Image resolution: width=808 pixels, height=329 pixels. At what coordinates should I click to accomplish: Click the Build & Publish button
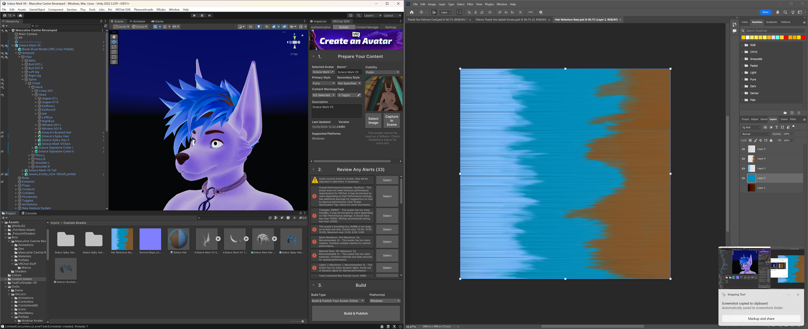click(356, 313)
